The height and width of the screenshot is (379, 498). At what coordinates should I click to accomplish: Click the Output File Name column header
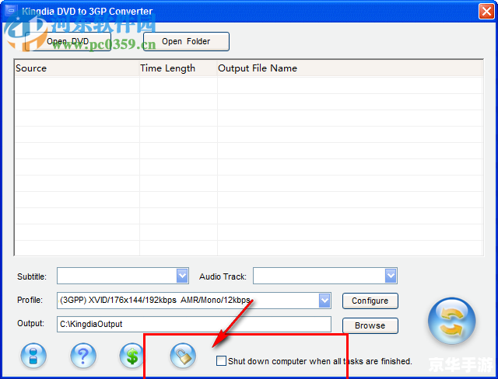(x=350, y=68)
